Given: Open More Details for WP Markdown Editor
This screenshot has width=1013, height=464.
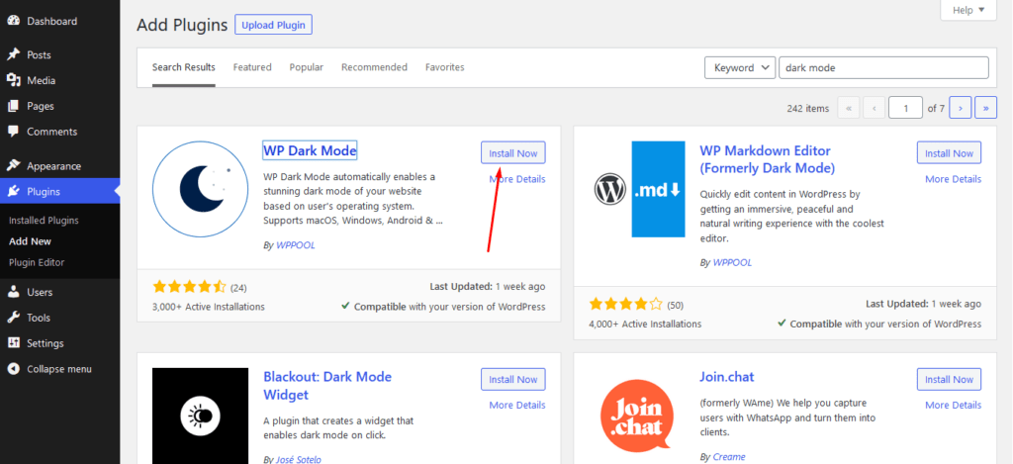Looking at the screenshot, I should pyautogui.click(x=953, y=179).
